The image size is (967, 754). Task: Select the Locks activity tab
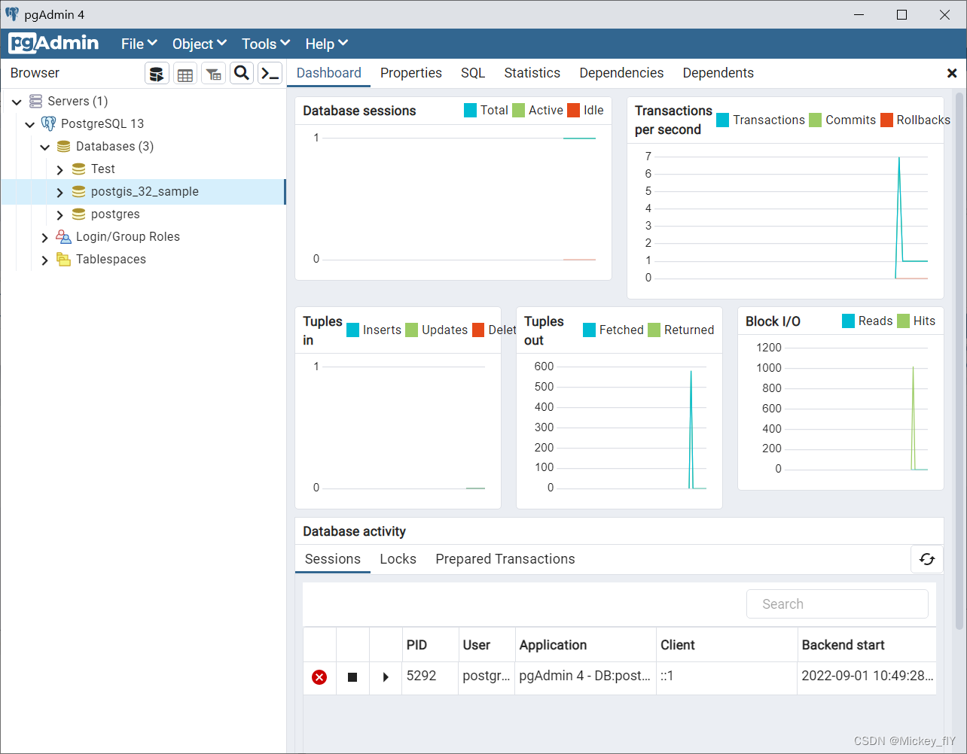coord(398,559)
